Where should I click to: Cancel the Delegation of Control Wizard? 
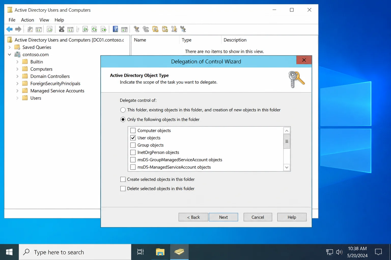pos(258,217)
